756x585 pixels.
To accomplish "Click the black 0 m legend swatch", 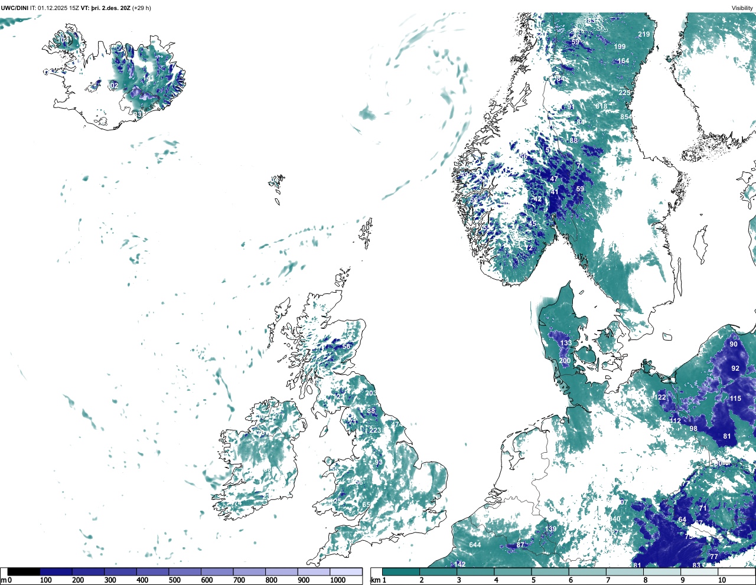I will coord(24,571).
